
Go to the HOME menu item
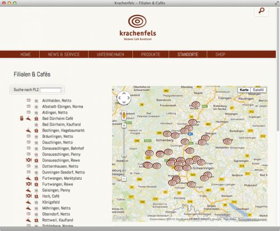(26, 54)
